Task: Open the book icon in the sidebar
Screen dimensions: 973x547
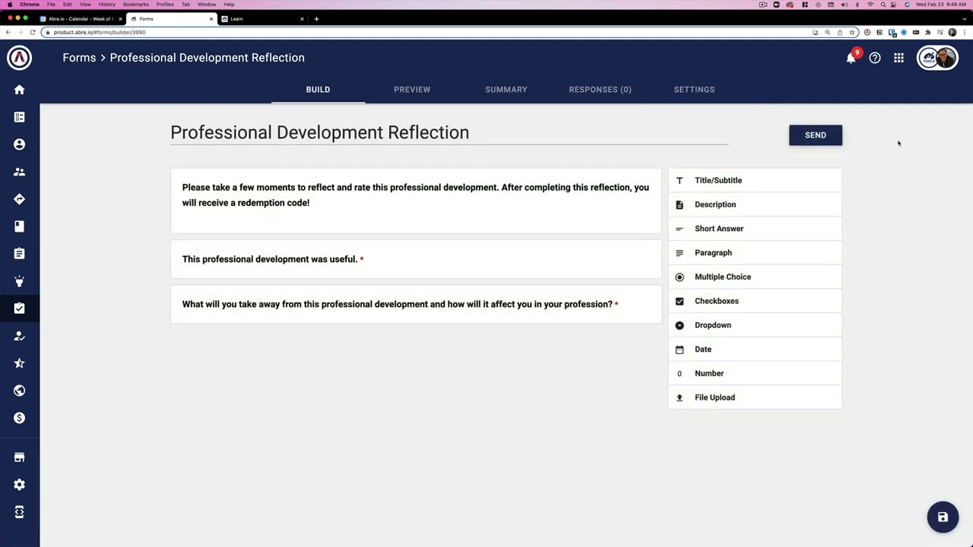Action: click(x=20, y=226)
